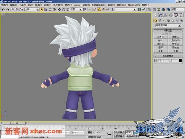Select the Select and Rotate tool

click(x=63, y=10)
